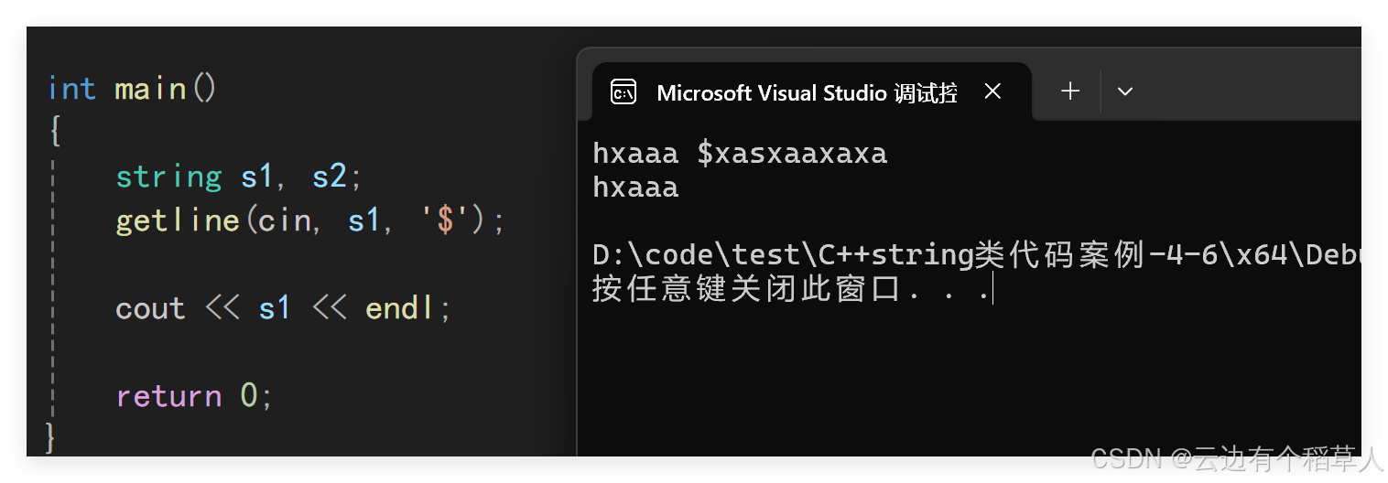This screenshot has width=1388, height=483.
Task: Select the Microsoft Visual Studio 调试控 tab
Action: click(806, 92)
